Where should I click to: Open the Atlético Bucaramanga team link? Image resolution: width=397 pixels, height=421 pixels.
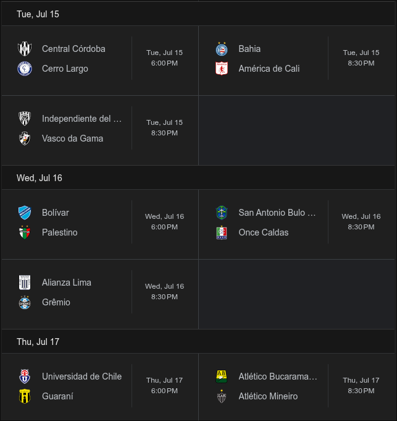point(278,376)
